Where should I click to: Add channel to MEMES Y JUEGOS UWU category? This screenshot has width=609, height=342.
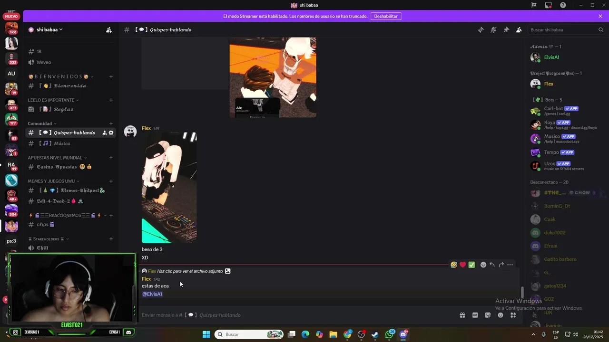[111, 181]
